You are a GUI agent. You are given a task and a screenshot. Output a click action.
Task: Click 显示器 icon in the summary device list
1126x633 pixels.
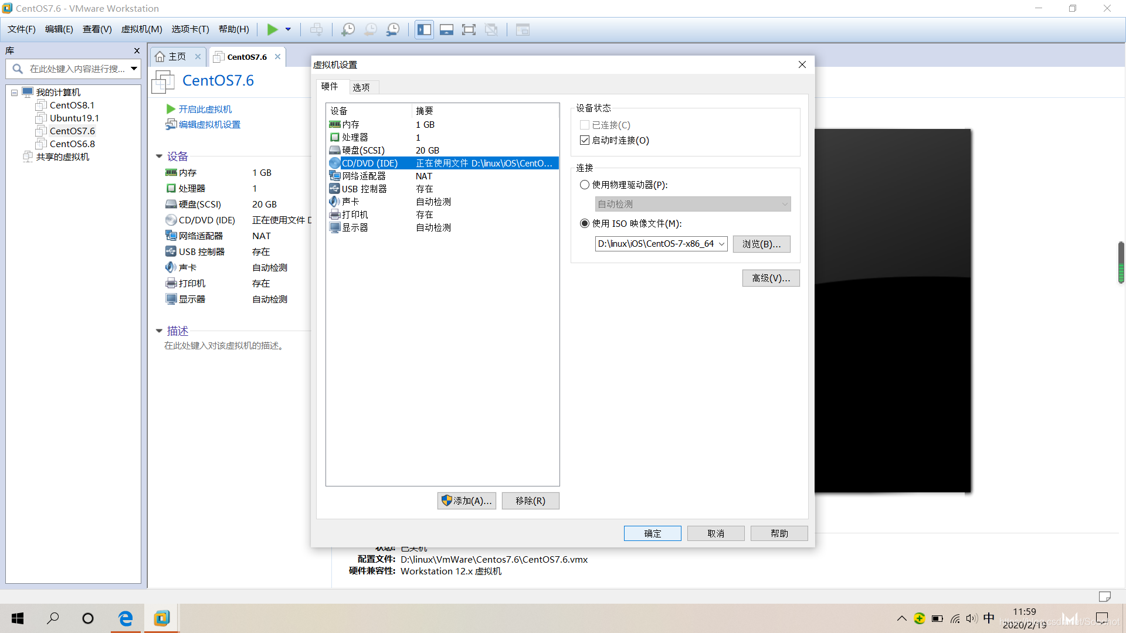coord(171,300)
